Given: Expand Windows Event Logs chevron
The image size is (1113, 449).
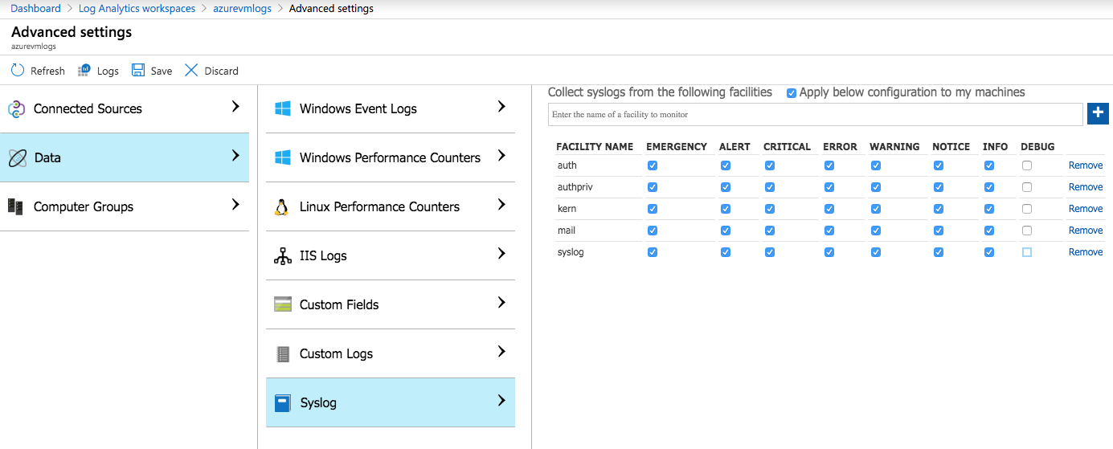Looking at the screenshot, I should point(501,107).
